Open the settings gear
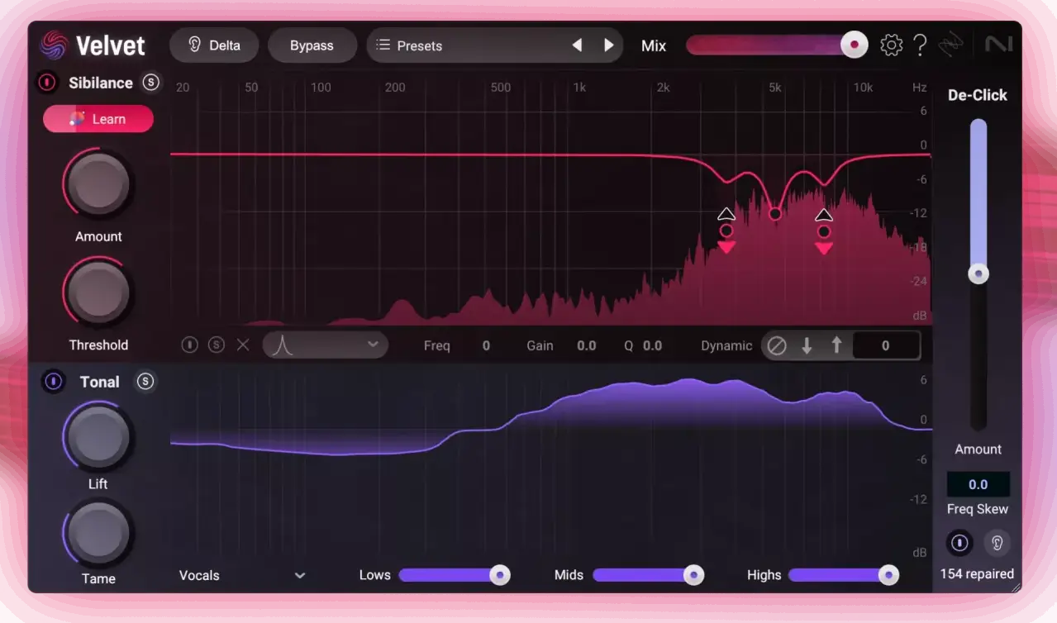The width and height of the screenshot is (1057, 623). coord(891,45)
